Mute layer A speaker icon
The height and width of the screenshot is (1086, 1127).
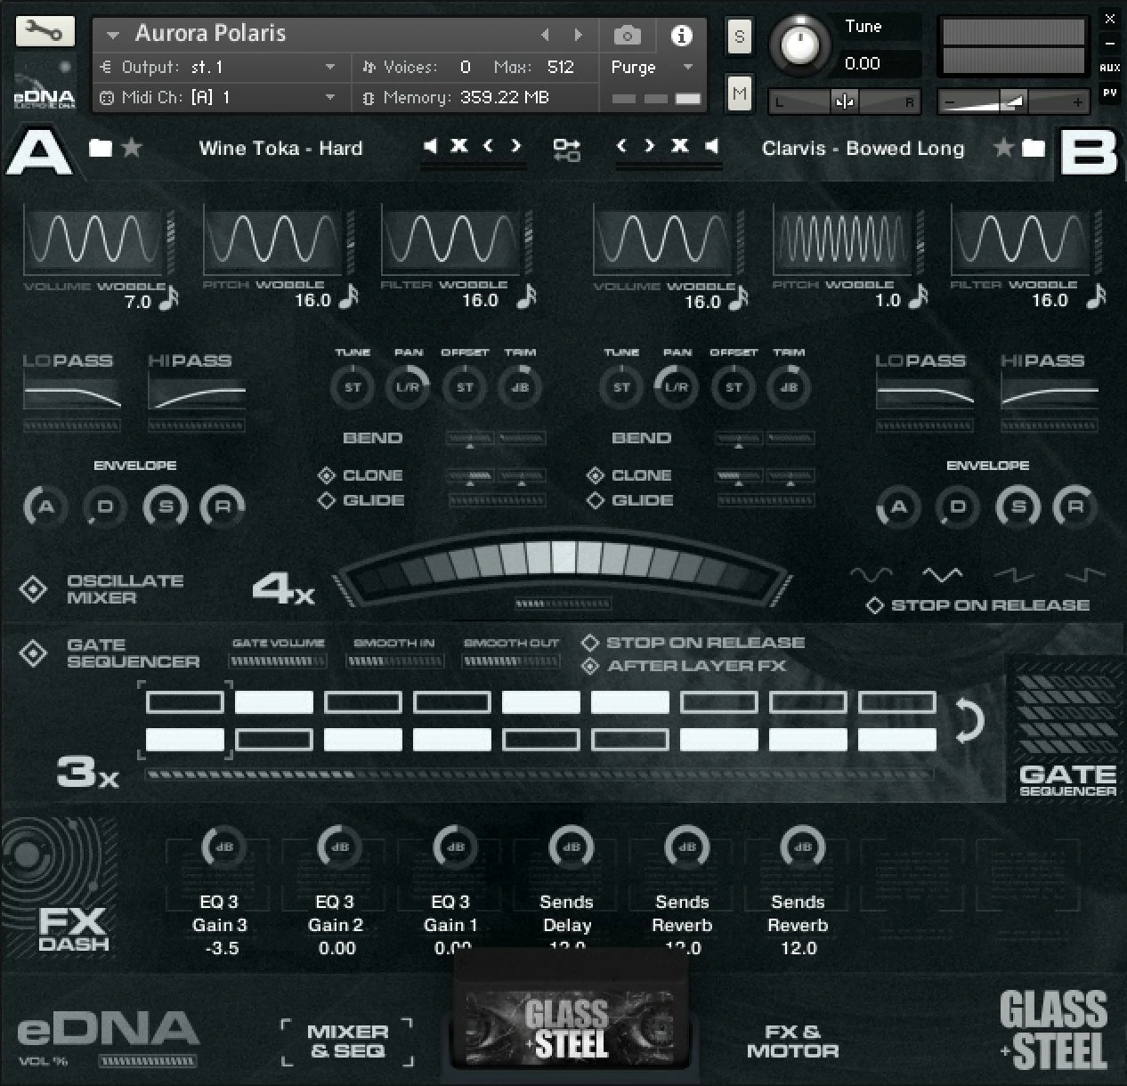(x=431, y=145)
